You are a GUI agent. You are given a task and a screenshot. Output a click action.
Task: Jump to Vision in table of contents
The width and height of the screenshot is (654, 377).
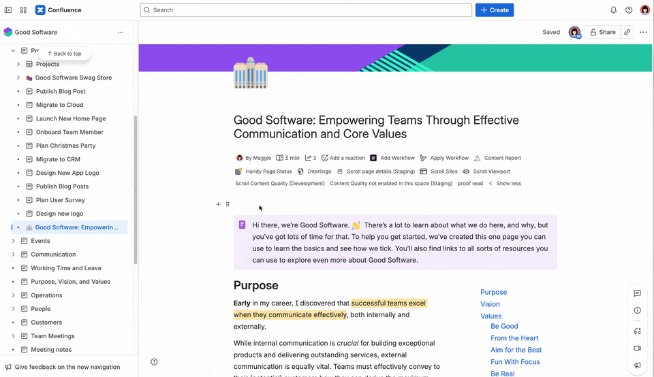click(490, 304)
